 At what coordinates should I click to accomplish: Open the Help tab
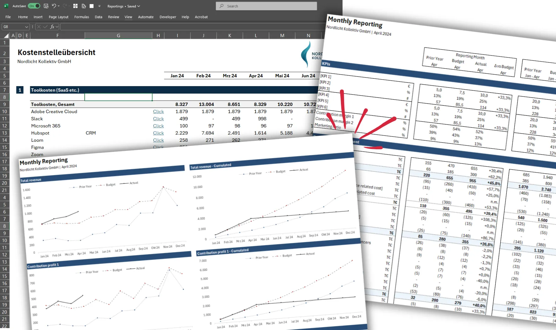185,17
